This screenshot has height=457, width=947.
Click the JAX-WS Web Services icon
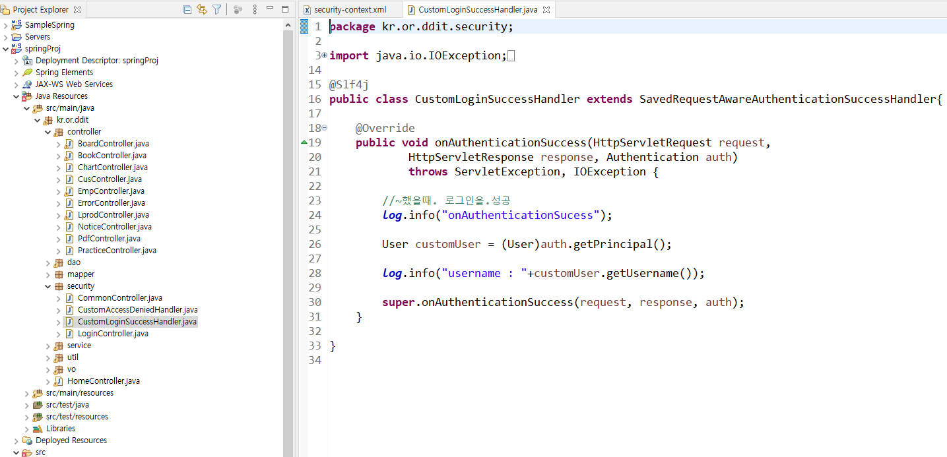click(x=27, y=84)
